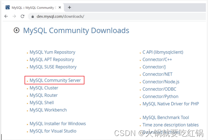
Task: Open MySQL Cluster link
Action: click(x=44, y=88)
